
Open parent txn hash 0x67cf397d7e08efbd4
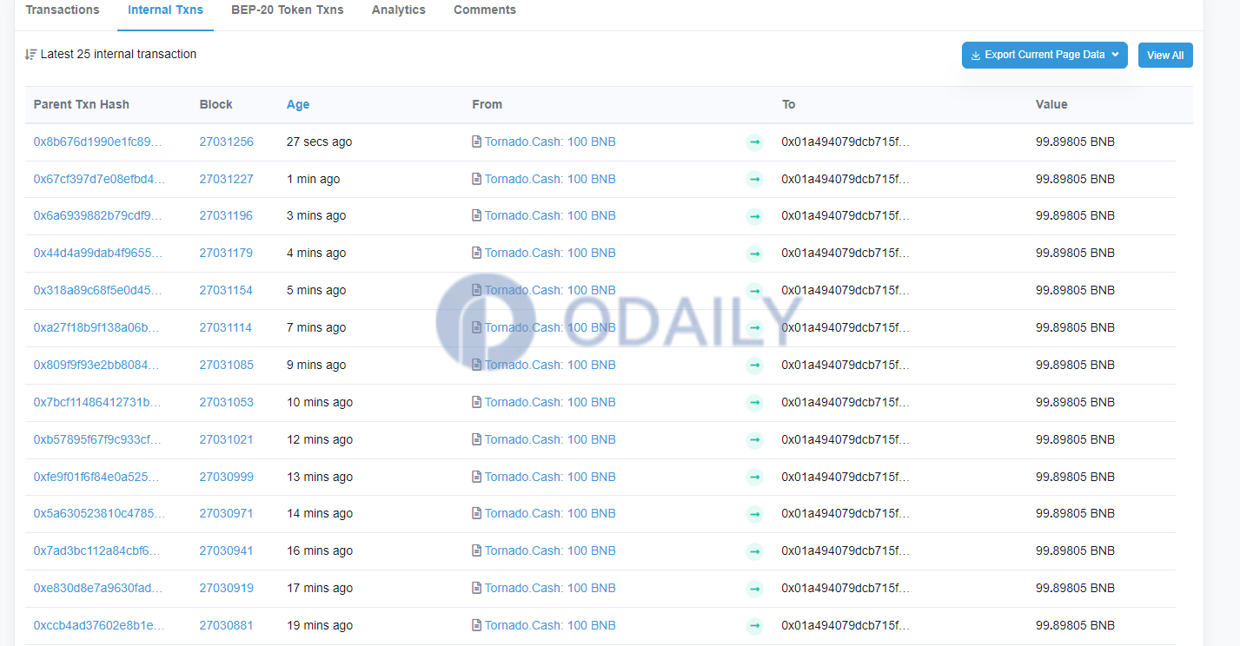pyautogui.click(x=99, y=179)
